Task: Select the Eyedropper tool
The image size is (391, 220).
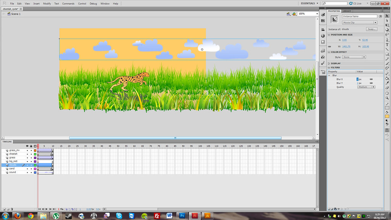Action: [x=387, y=83]
